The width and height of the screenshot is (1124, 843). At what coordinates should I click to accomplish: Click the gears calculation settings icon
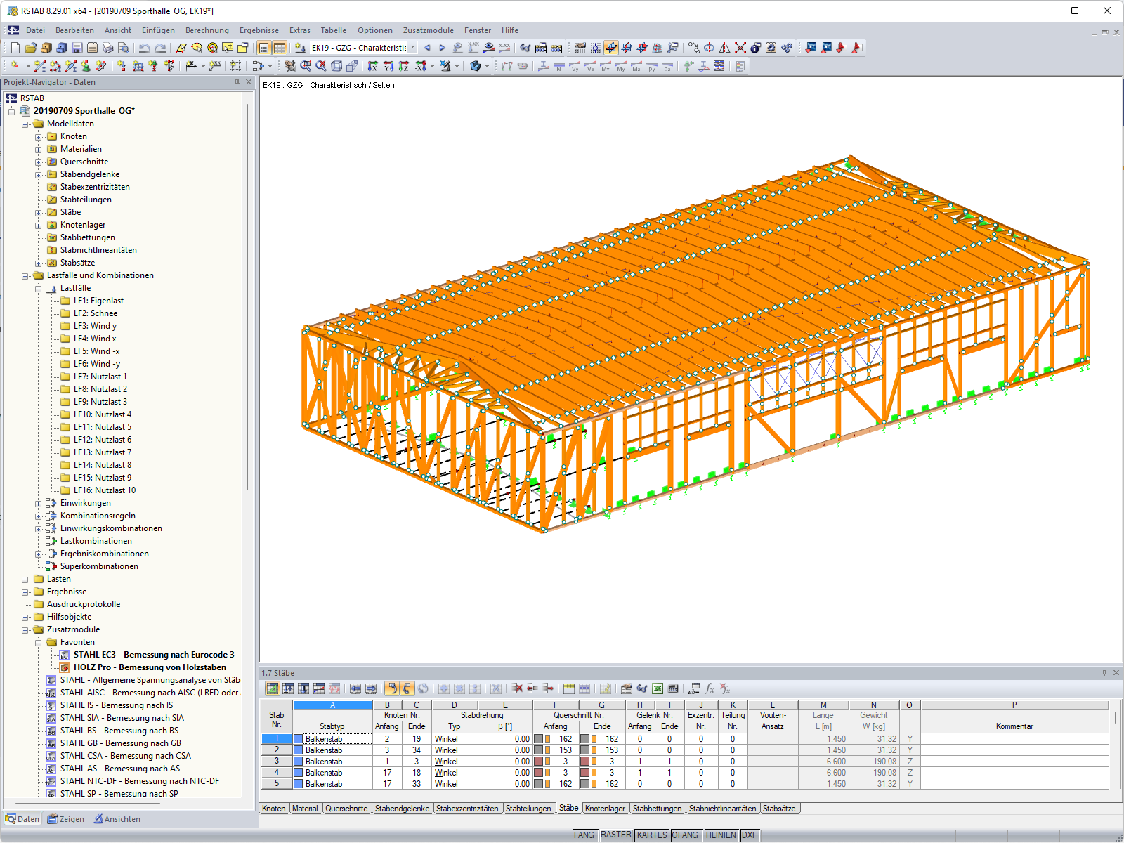pyautogui.click(x=787, y=48)
